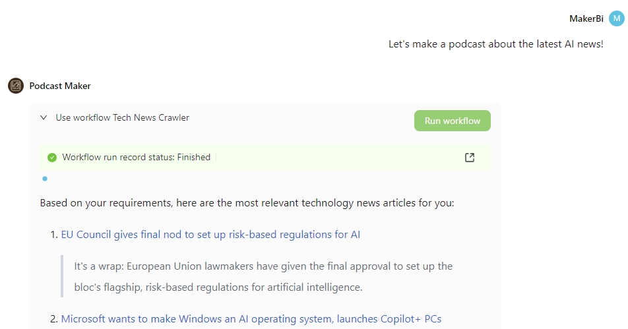Click the Workflow run record status text
628x329 pixels.
[x=136, y=158]
